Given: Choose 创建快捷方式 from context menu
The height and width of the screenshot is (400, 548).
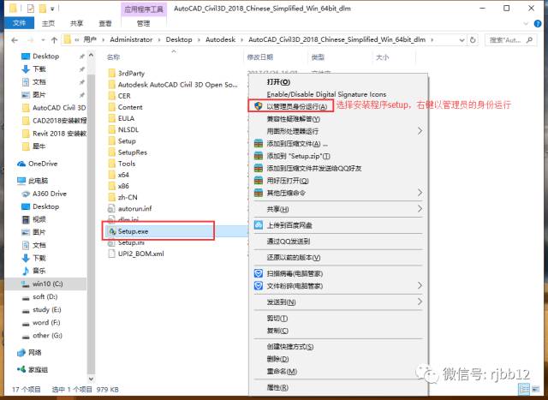Looking at the screenshot, I should [289, 345].
